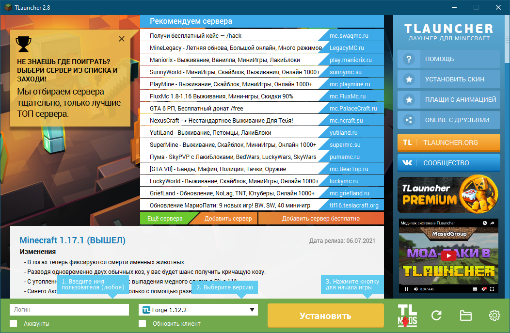Screen dimensions: 510x333
Task: Toggle fullscreen on the embedded video
Action: 493,289
